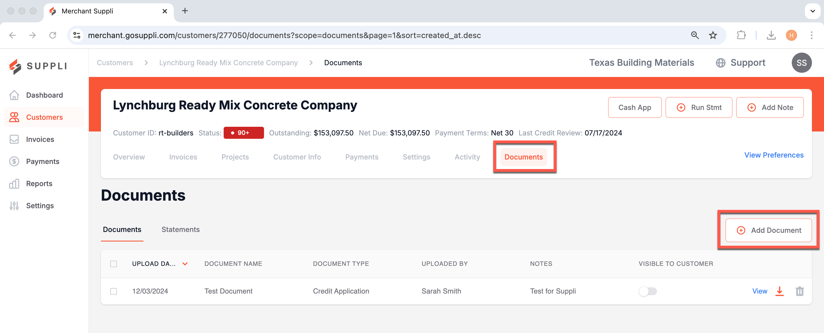Screen dimensions: 824x333
Task: Download the Test Document file
Action: click(x=779, y=291)
